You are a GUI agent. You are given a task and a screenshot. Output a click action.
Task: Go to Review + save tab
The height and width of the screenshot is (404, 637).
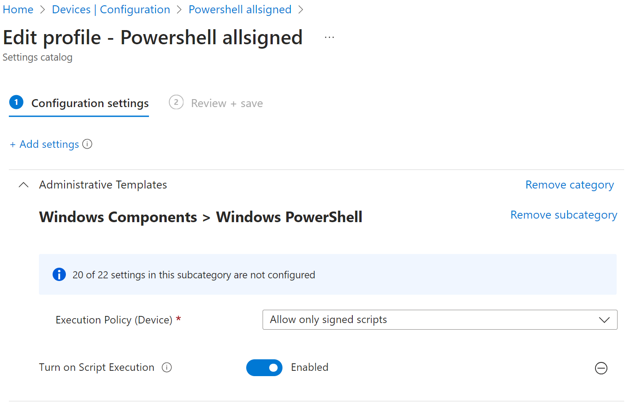coord(227,104)
